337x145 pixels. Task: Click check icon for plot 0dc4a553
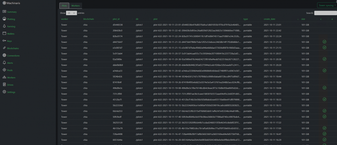(x=324, y=111)
